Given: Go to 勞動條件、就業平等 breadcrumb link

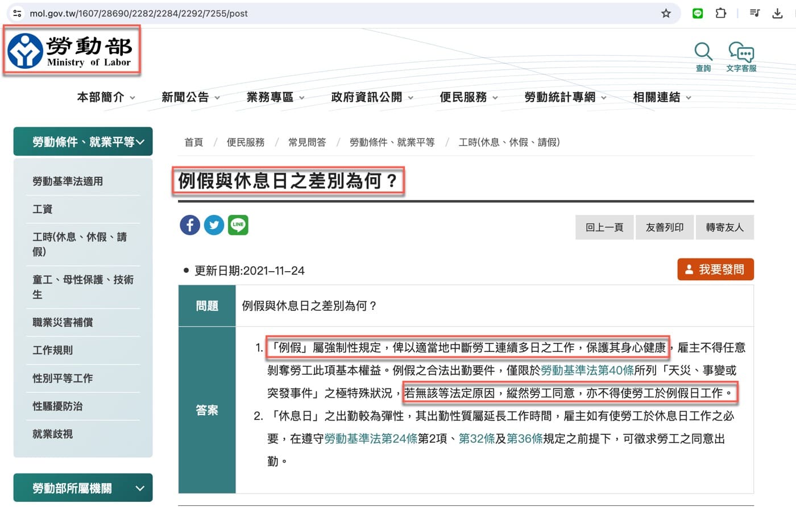Looking at the screenshot, I should click(392, 142).
